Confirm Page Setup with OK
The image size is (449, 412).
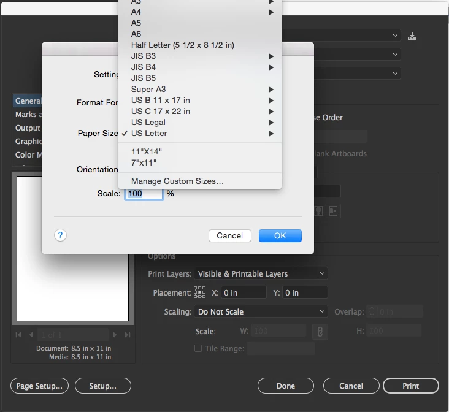tap(280, 235)
